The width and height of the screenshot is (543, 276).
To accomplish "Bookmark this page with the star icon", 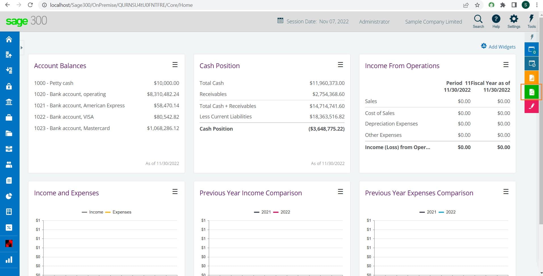I will tap(477, 5).
